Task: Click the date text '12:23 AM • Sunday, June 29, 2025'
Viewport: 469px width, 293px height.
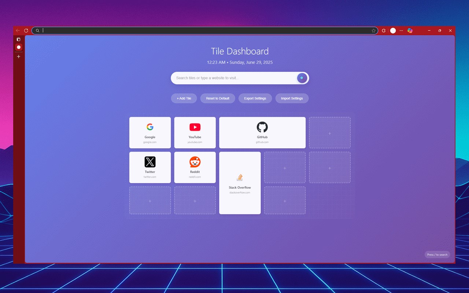Action: point(240,62)
